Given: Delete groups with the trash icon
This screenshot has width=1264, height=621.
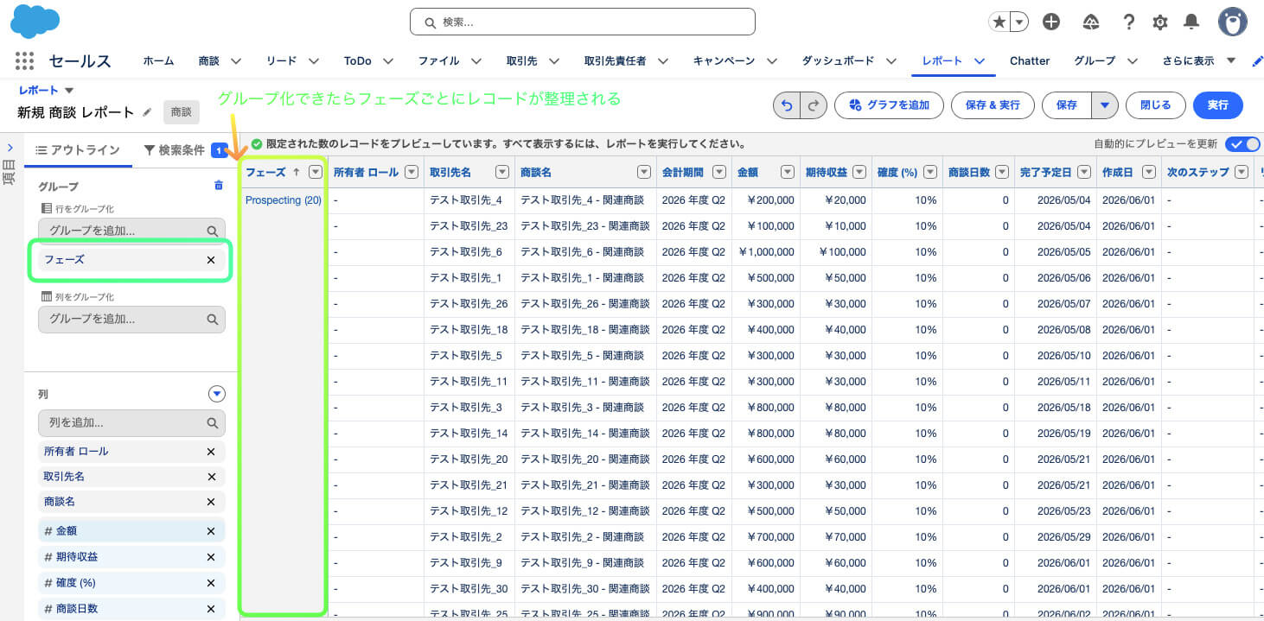Looking at the screenshot, I should coord(218,185).
